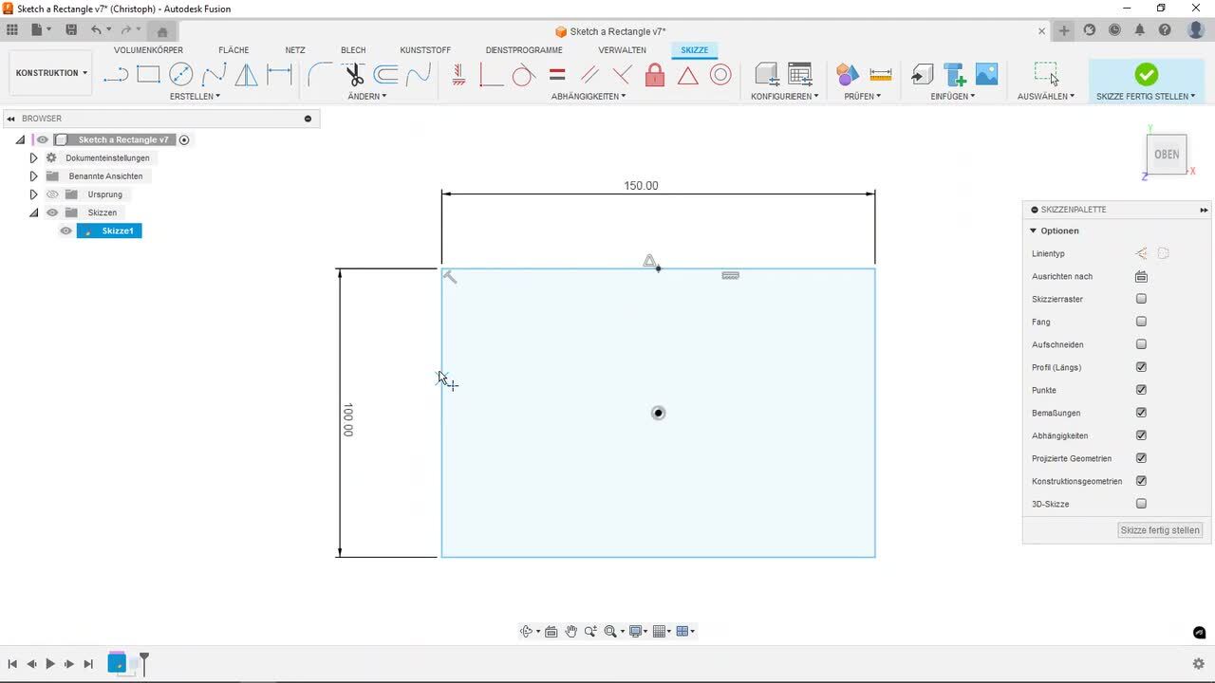The height and width of the screenshot is (683, 1215).
Task: Open the KONSTRUKTION workspace dropdown
Action: 51,73
